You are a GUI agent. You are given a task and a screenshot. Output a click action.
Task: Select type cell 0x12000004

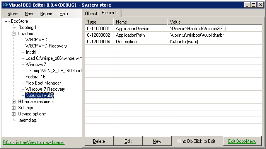pyautogui.click(x=99, y=42)
